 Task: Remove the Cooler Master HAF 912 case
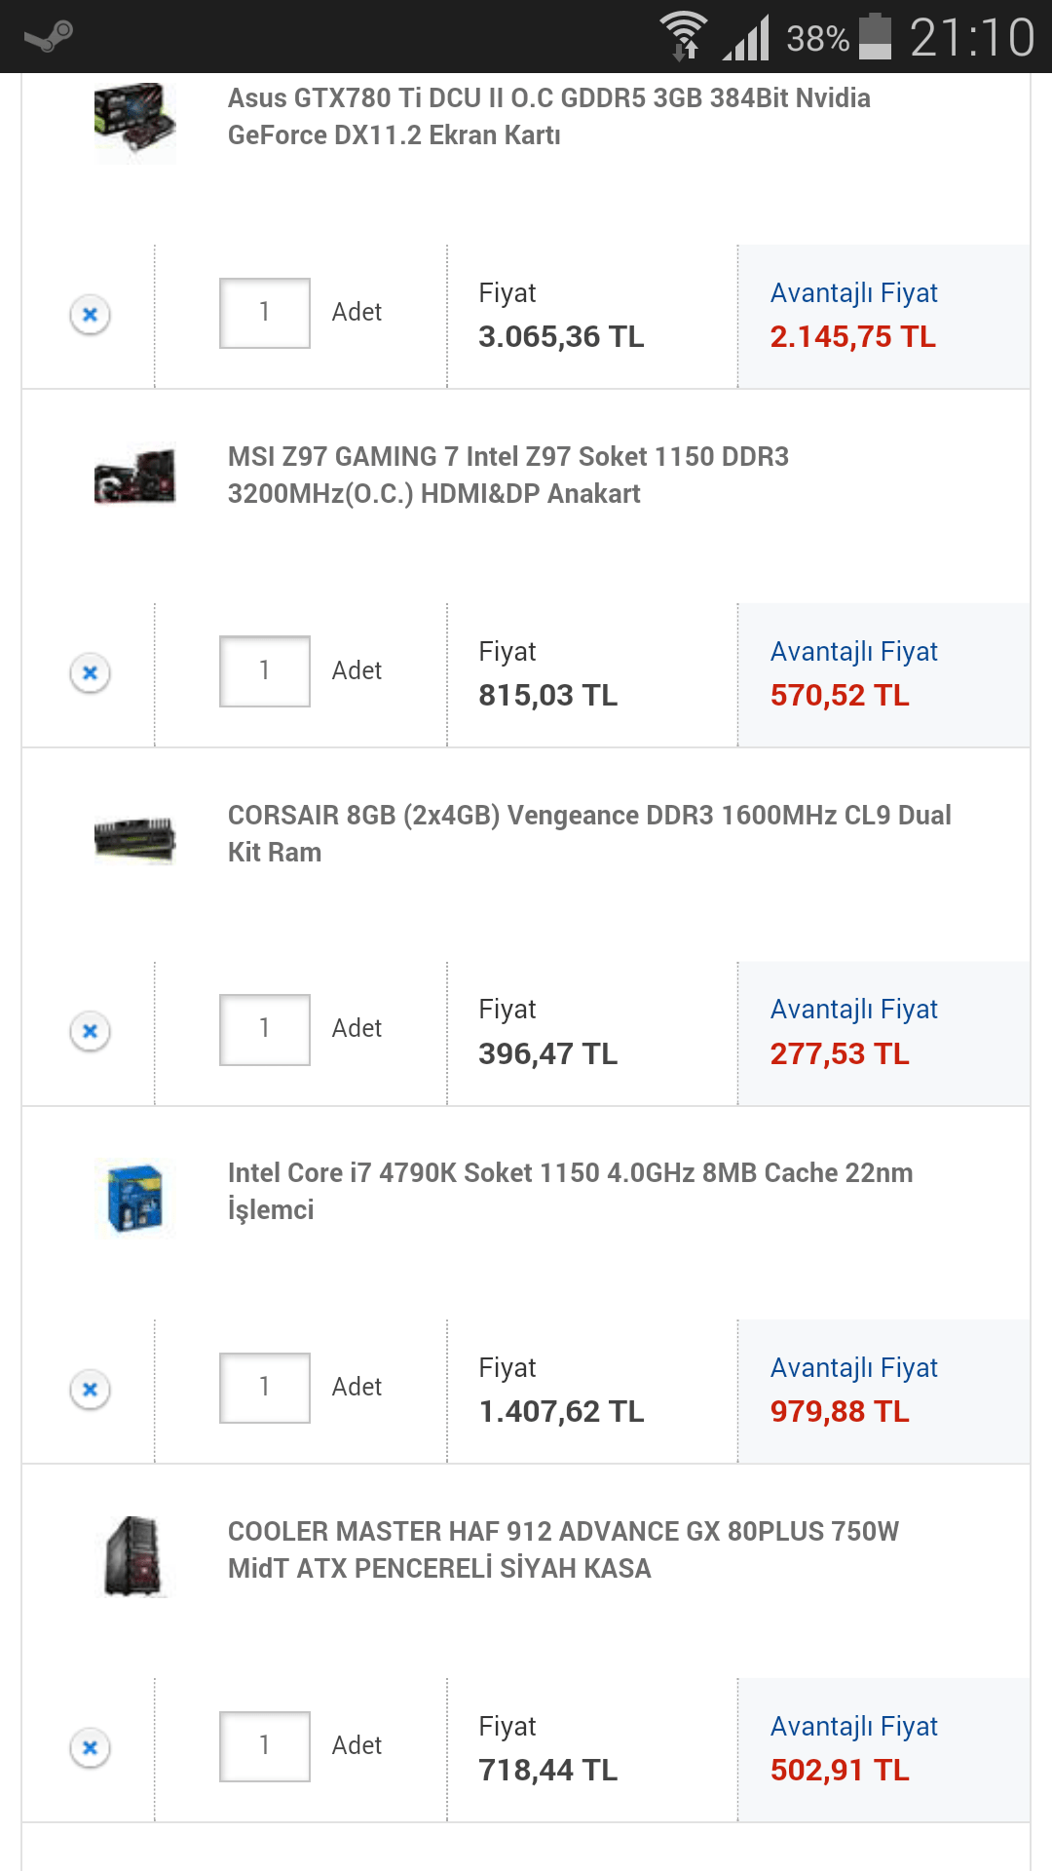tap(90, 1747)
